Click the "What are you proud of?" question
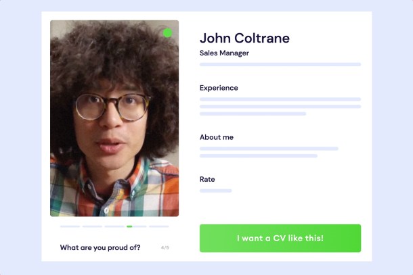The width and height of the screenshot is (413, 275). point(100,248)
